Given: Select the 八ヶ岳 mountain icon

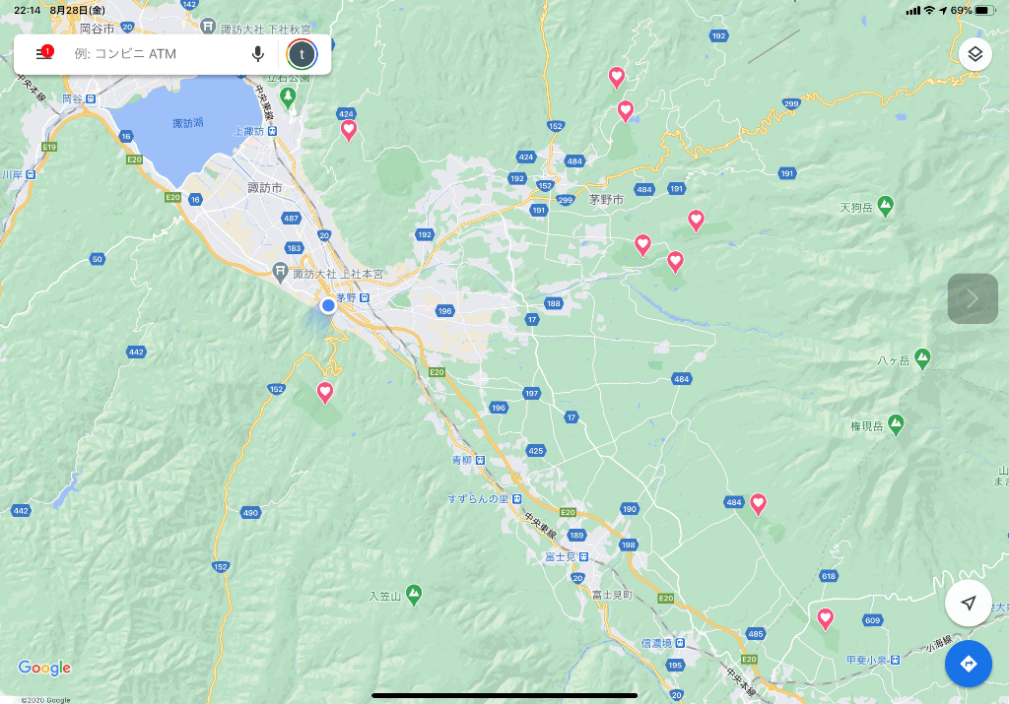Looking at the screenshot, I should click(922, 356).
